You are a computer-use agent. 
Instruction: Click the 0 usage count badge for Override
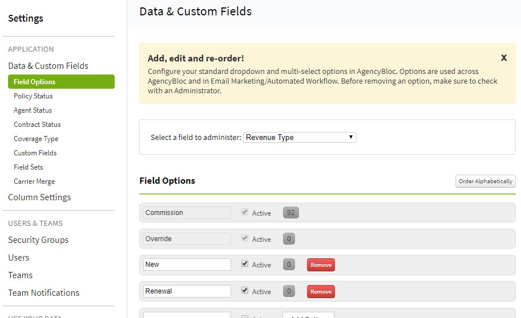(x=289, y=239)
